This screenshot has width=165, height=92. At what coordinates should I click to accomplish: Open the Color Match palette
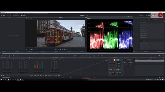click(6, 56)
